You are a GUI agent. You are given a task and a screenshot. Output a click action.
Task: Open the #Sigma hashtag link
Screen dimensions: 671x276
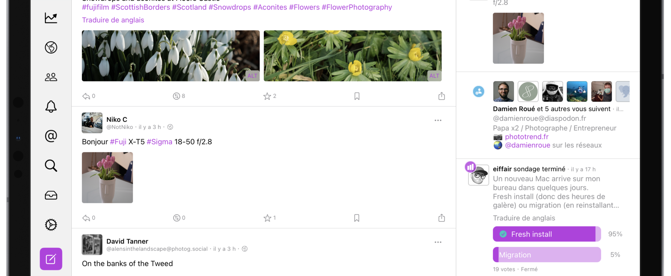(159, 142)
